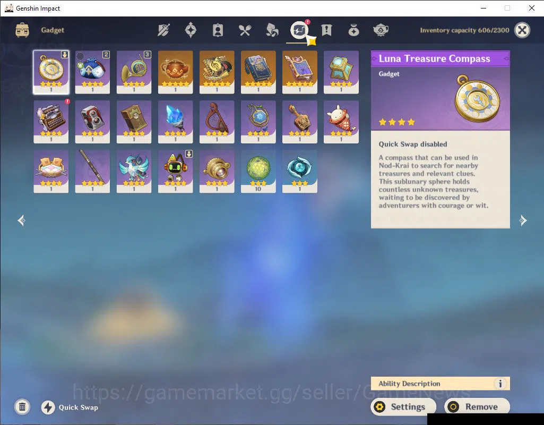Screen dimensions: 544x425
Task: Click the 'Inventory capacity 606/2300' text
Action: tap(464, 30)
